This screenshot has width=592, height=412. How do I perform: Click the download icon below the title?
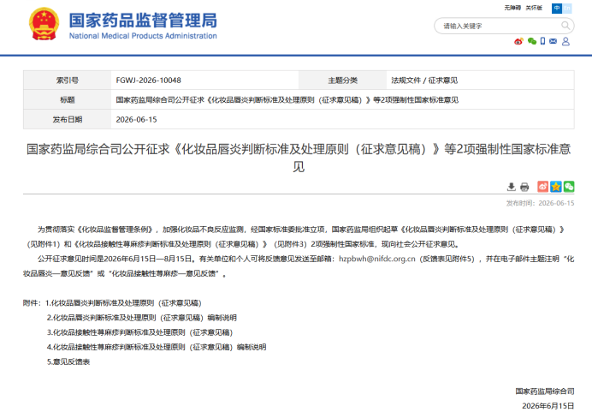(x=512, y=187)
